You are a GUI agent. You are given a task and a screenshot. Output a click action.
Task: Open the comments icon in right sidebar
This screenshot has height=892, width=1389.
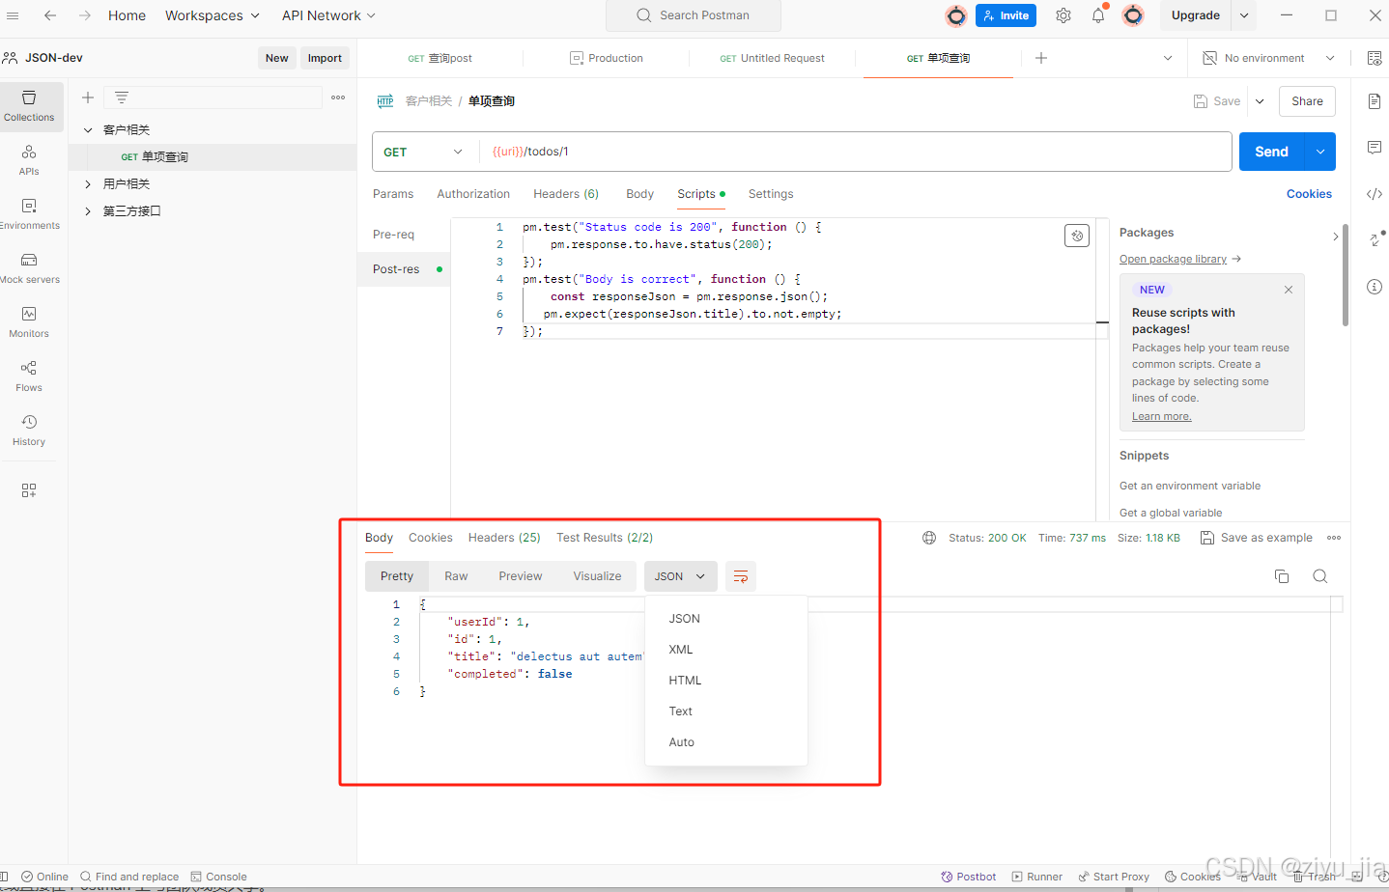[x=1375, y=148]
